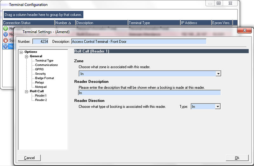Sort by the Number column header
254x166 pixels.
point(65,23)
